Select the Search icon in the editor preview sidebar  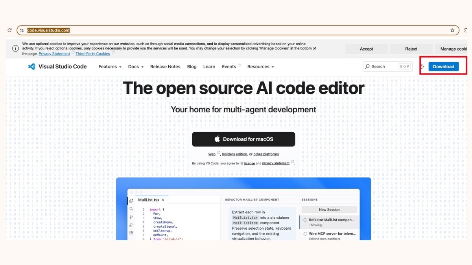(x=131, y=209)
